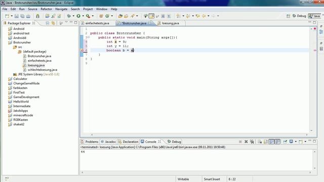Image resolution: width=324 pixels, height=182 pixels.
Task: Click the Open Type icon
Action: 120,16
